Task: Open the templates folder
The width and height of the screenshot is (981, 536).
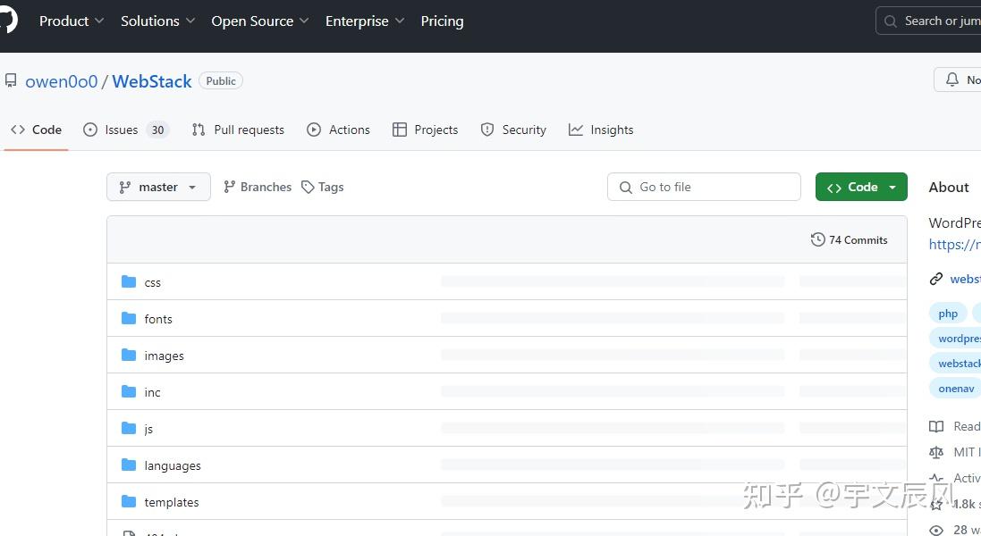Action: point(172,502)
